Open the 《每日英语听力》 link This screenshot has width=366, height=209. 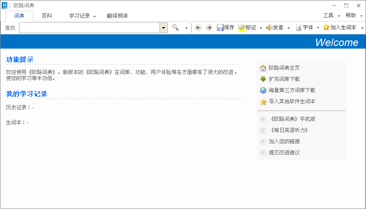point(289,130)
